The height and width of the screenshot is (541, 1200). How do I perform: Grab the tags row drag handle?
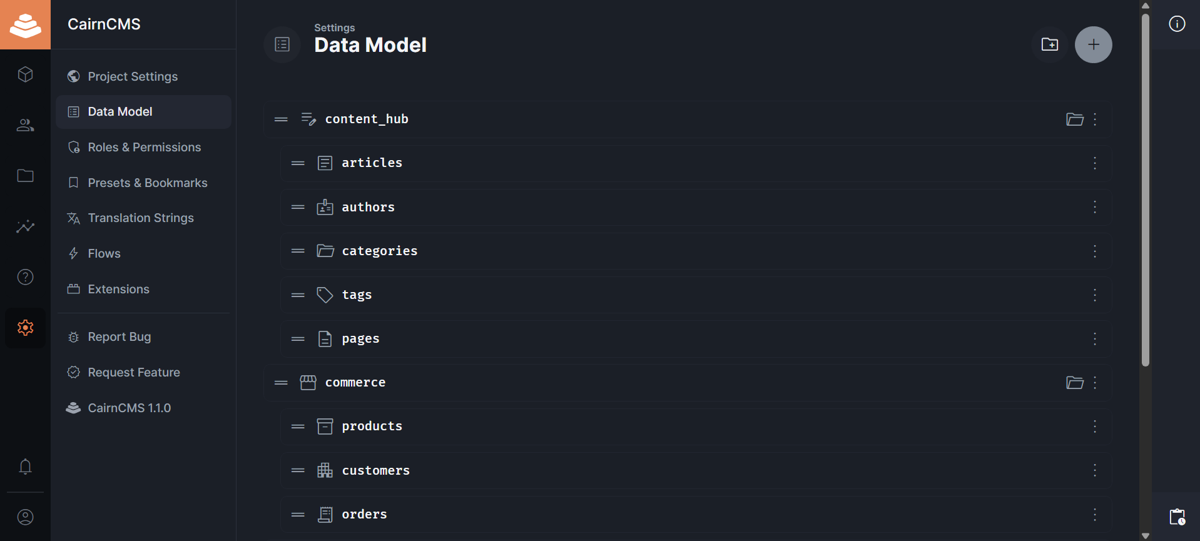point(298,295)
